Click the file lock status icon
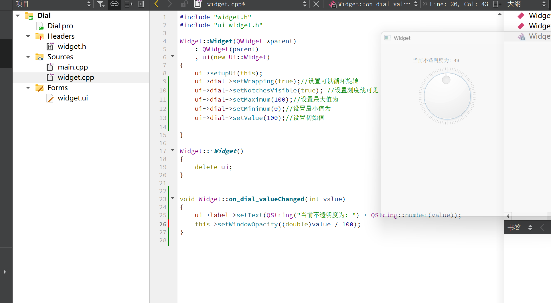551x303 pixels. [x=184, y=4]
